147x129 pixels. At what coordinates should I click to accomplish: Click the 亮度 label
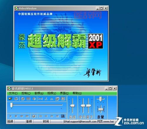click(x=72, y=117)
